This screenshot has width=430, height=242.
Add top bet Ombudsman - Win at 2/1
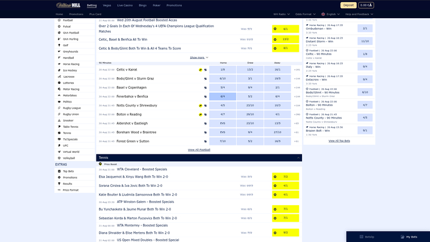pyautogui.click(x=365, y=28)
